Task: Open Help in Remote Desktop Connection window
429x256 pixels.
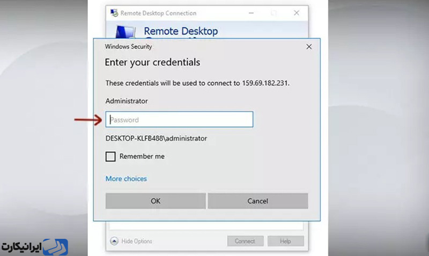Action: [x=285, y=241]
